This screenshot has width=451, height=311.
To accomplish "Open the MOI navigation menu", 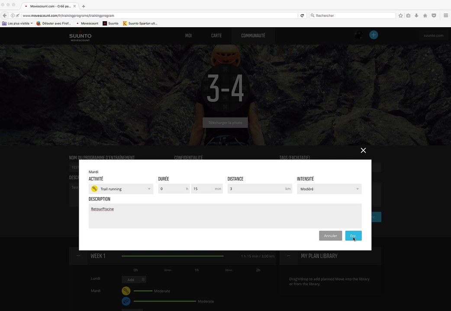I will click(x=188, y=35).
